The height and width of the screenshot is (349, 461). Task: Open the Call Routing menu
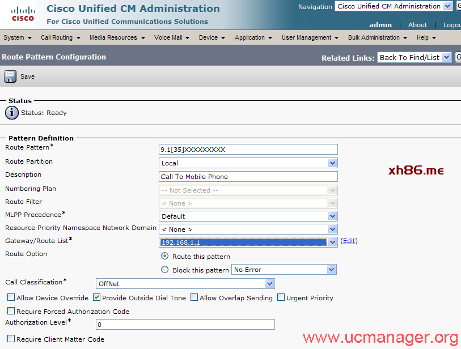(x=61, y=37)
